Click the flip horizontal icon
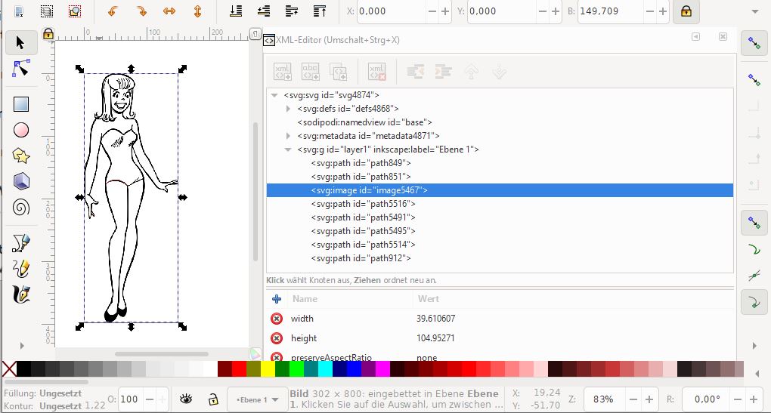The height and width of the screenshot is (413, 771). click(x=169, y=11)
